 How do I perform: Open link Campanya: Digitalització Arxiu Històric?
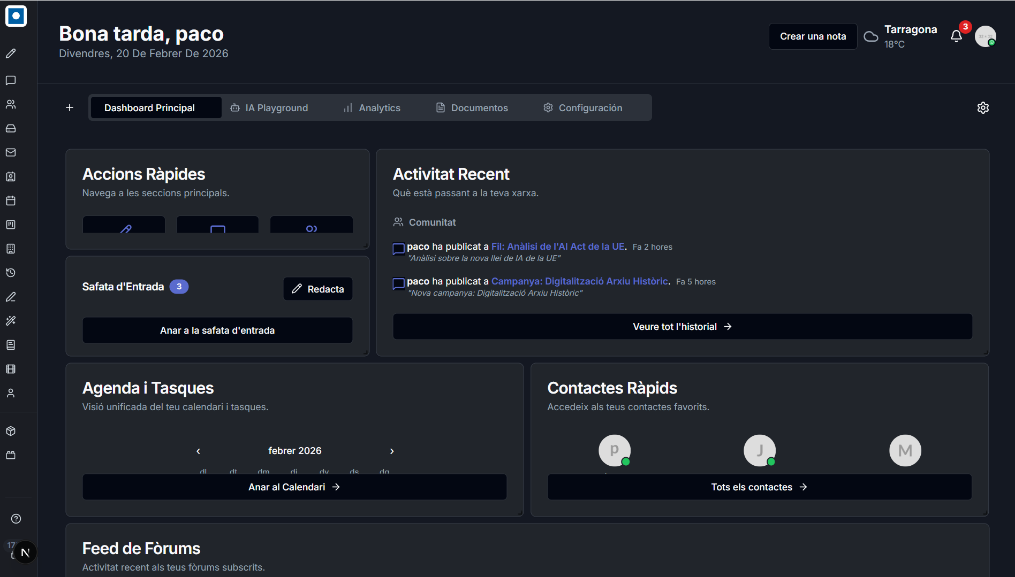click(x=580, y=281)
